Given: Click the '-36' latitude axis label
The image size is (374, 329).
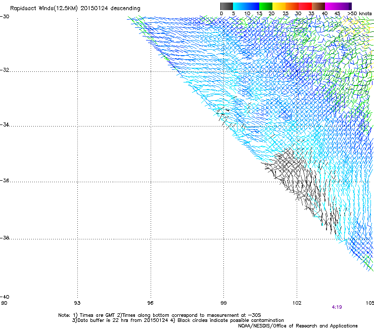Looking at the screenshot, I should (5, 180).
